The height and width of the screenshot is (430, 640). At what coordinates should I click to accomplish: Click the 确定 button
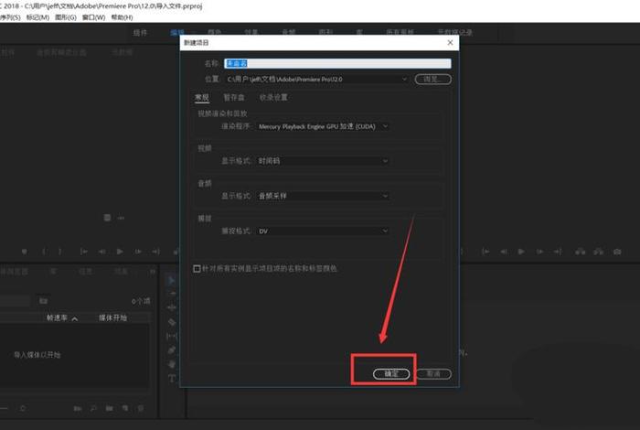coord(391,373)
